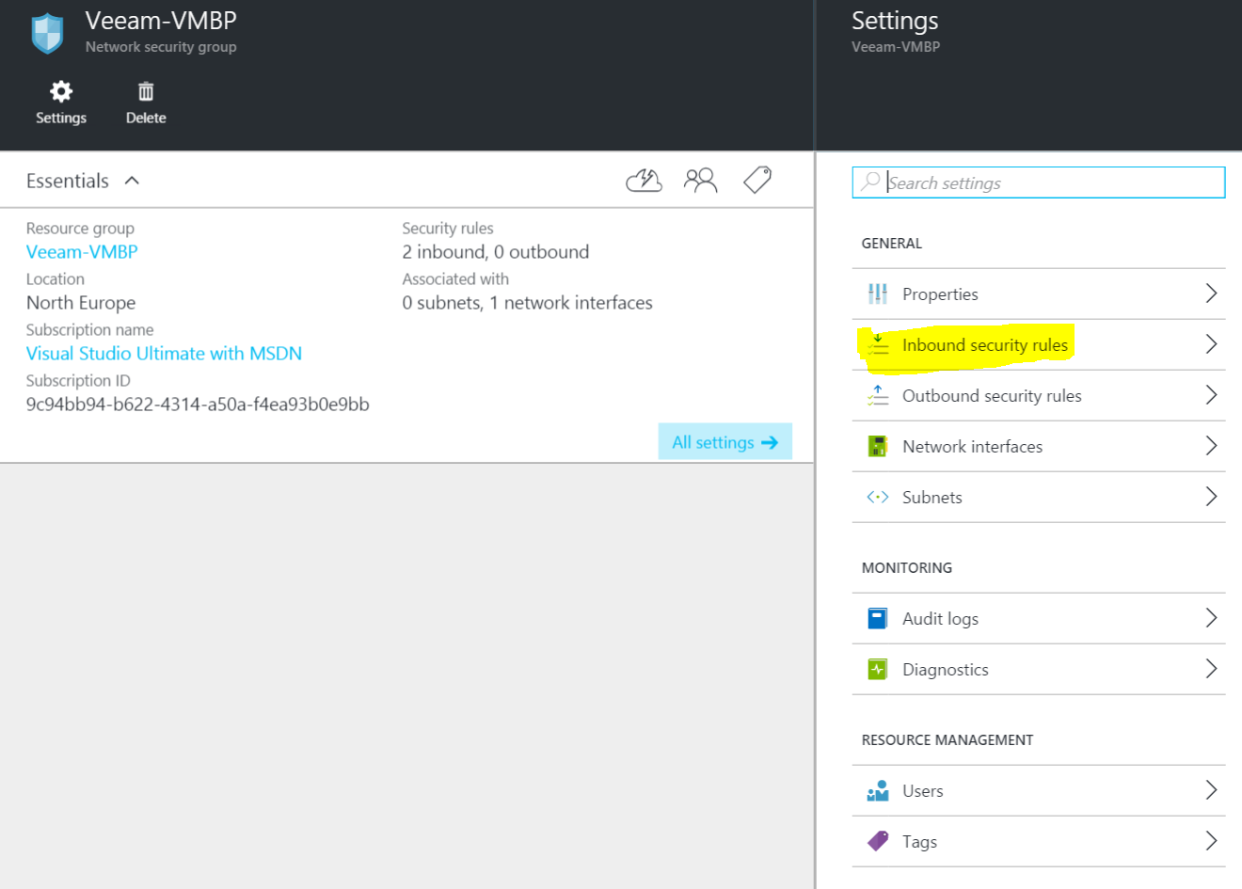1242x889 pixels.
Task: Click the purple Tags icon in settings
Action: pyautogui.click(x=877, y=841)
